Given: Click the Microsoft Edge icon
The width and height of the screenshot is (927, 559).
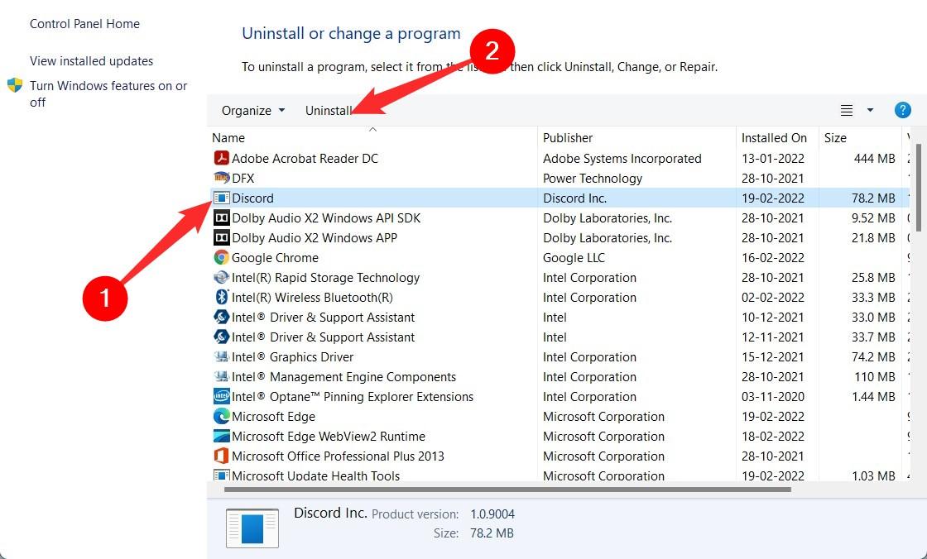Looking at the screenshot, I should click(x=221, y=417).
